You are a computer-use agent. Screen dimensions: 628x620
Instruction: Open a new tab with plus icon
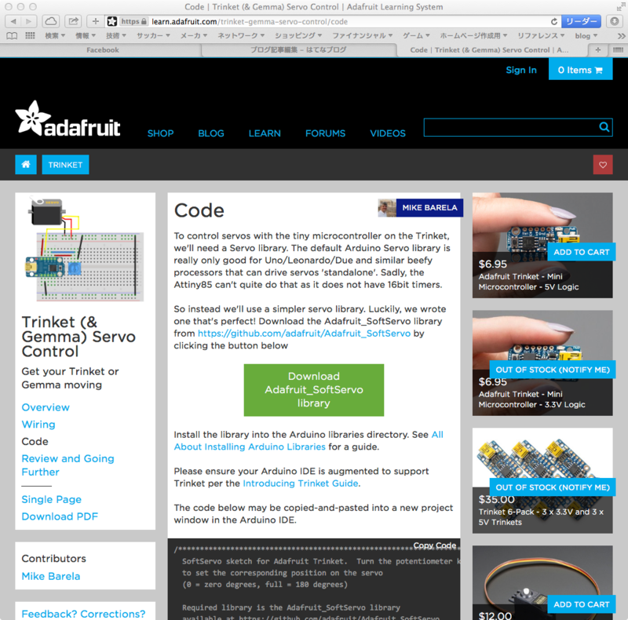click(x=598, y=50)
